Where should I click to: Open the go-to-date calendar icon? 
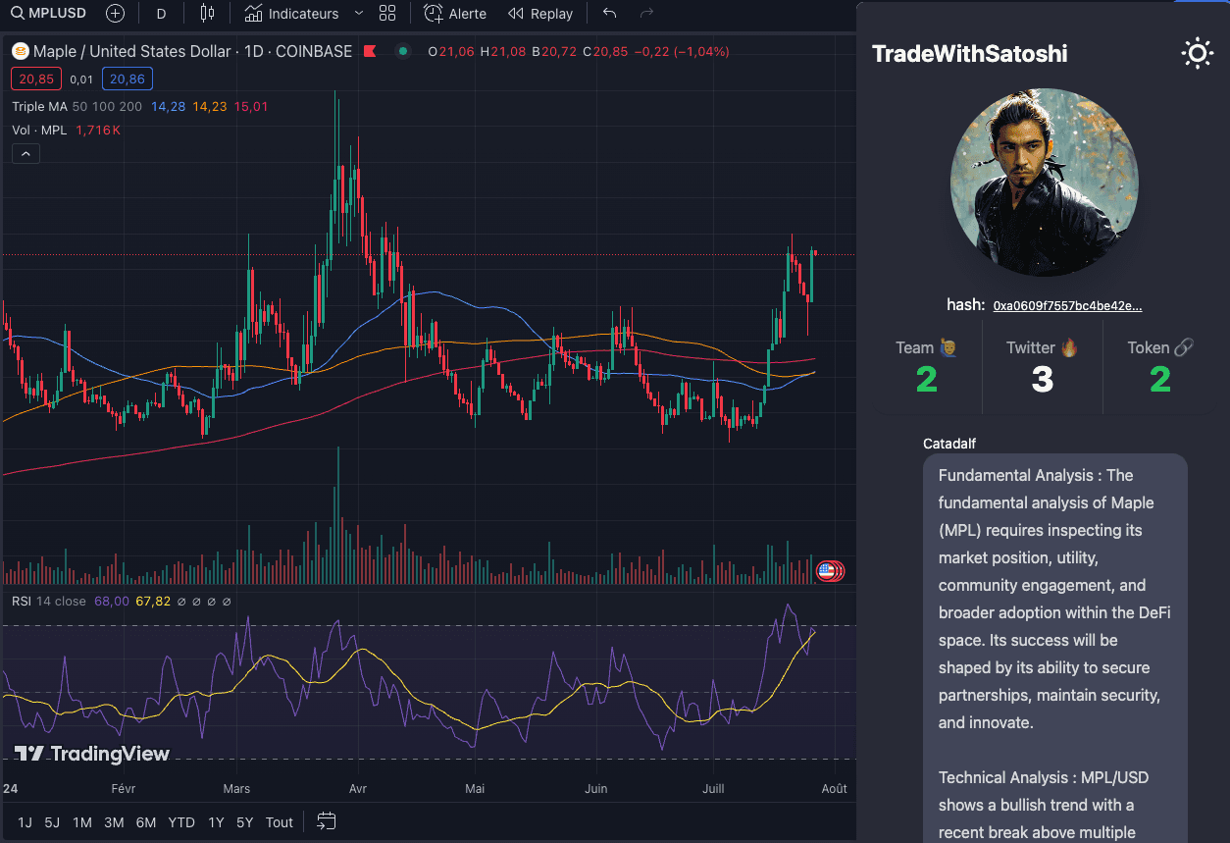point(327,821)
